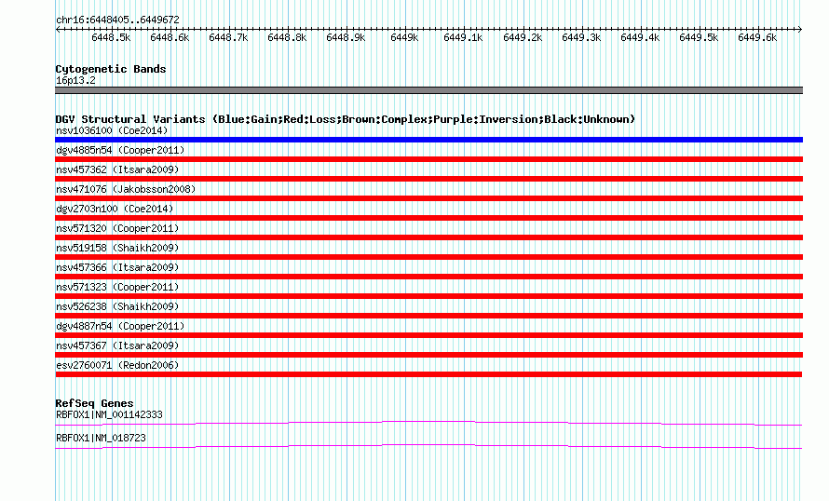Select the red loss bar for esv2760071
The image size is (829, 501).
click(x=428, y=374)
